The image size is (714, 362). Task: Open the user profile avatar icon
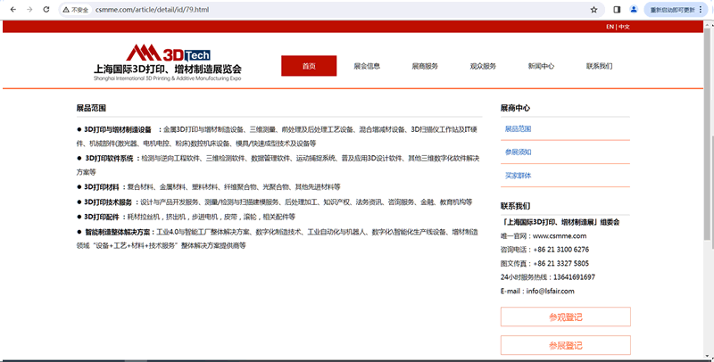coord(635,9)
